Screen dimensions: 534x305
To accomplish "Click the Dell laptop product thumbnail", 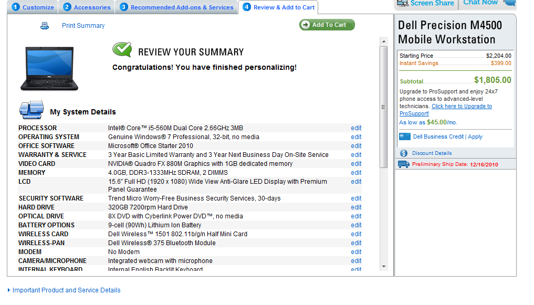I will (49, 68).
